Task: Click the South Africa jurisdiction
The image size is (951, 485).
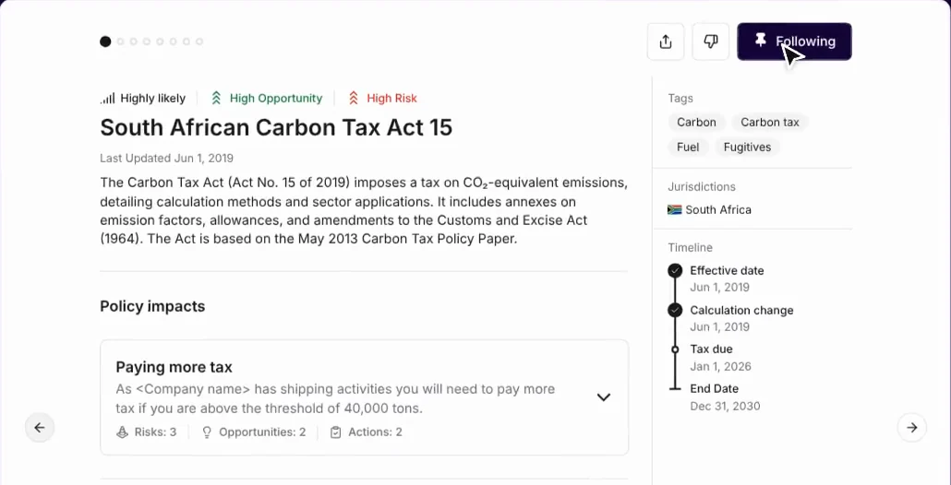Action: point(709,209)
